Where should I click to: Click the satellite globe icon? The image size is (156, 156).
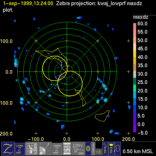click(45, 149)
